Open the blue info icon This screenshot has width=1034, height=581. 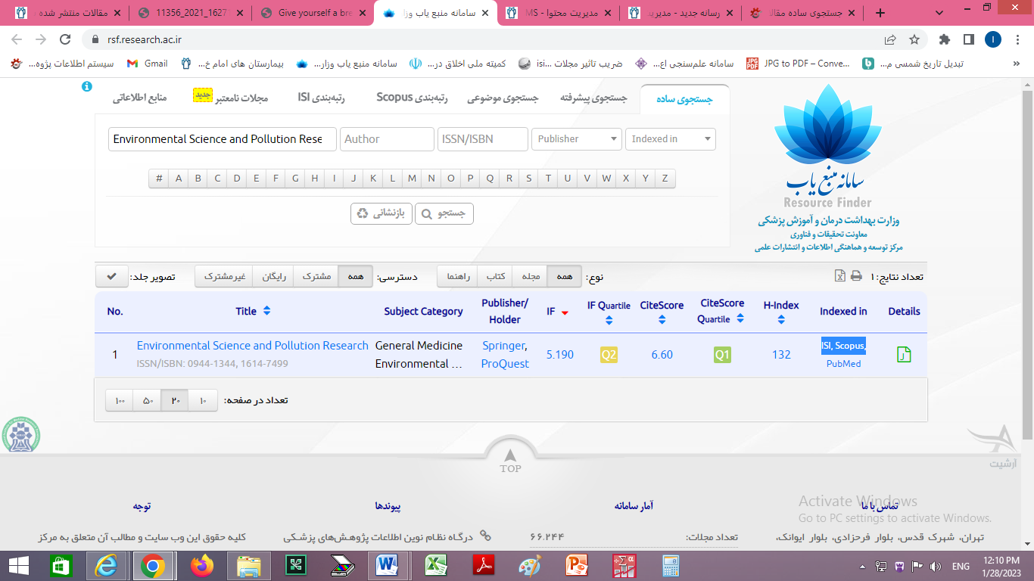[x=86, y=87]
